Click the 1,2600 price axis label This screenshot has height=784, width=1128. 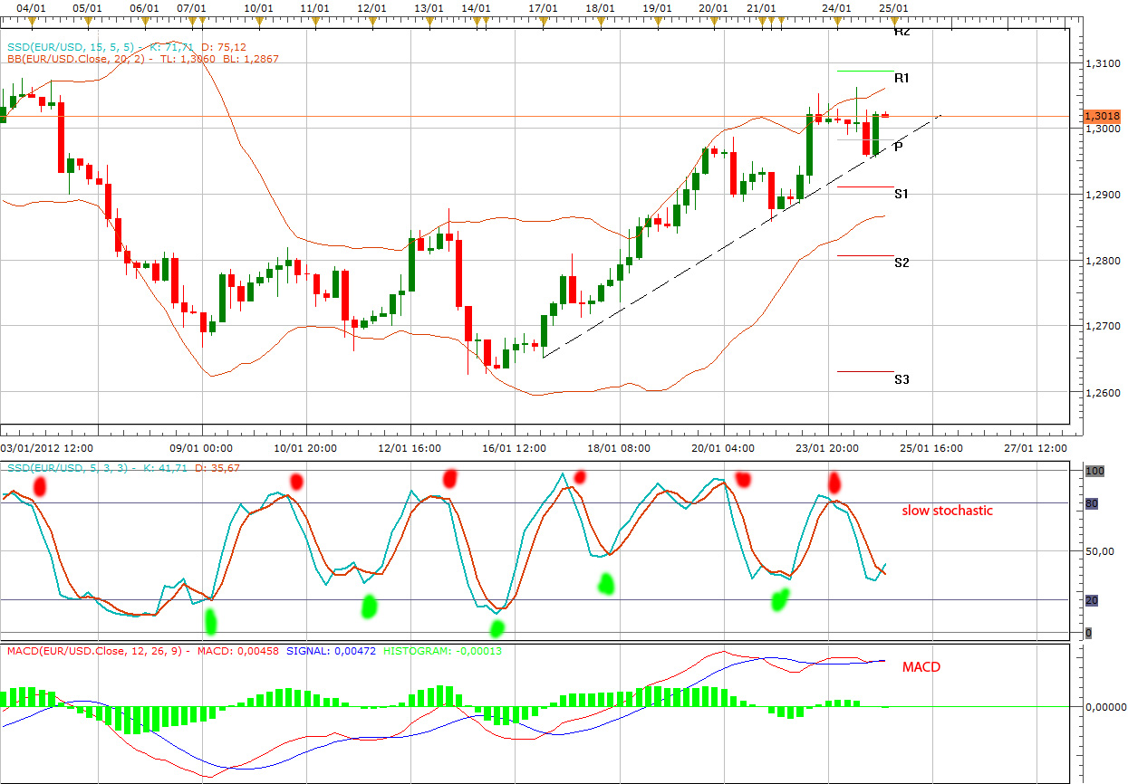(x=1101, y=392)
